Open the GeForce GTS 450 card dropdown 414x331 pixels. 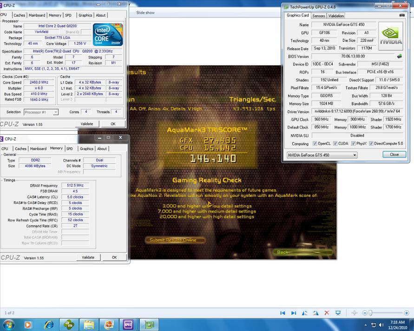[322, 155]
